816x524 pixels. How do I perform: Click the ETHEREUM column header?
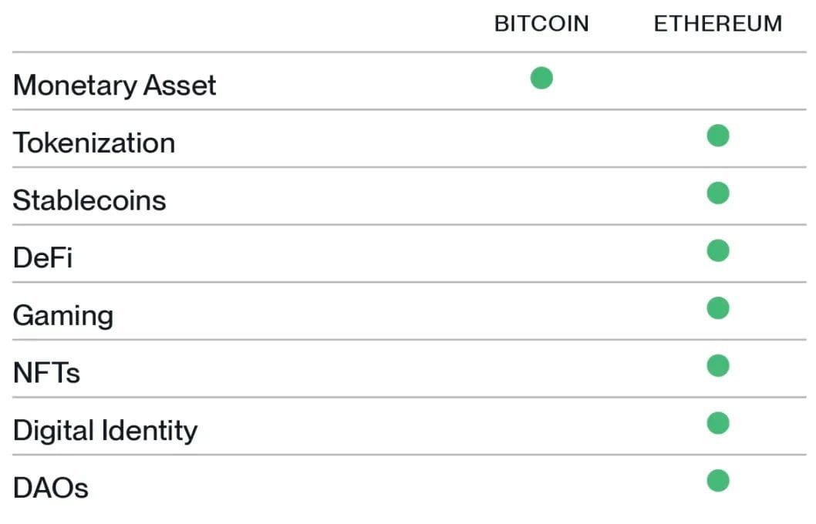coord(717,23)
